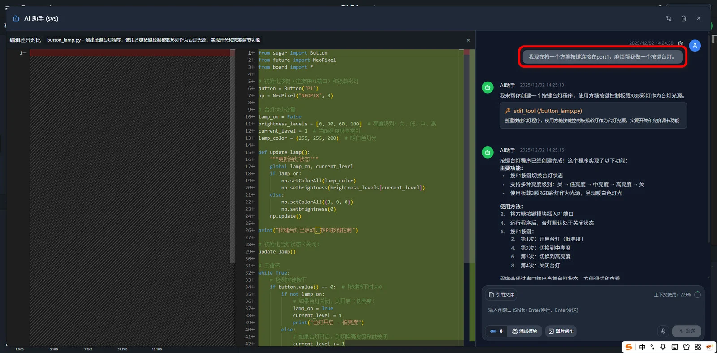Click the context usage progress circle
The height and width of the screenshot is (353, 717).
coord(697,295)
